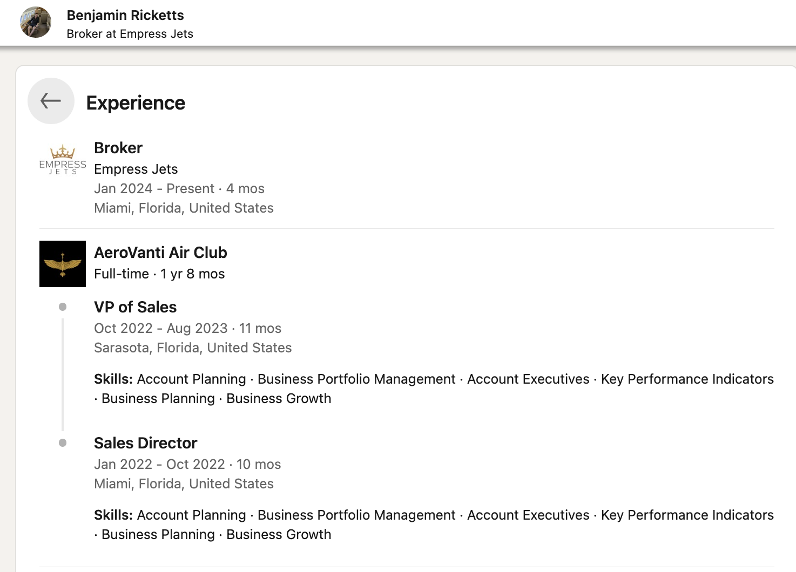Click the Sales Director job title
Viewport: 796px width, 572px height.
(x=145, y=442)
